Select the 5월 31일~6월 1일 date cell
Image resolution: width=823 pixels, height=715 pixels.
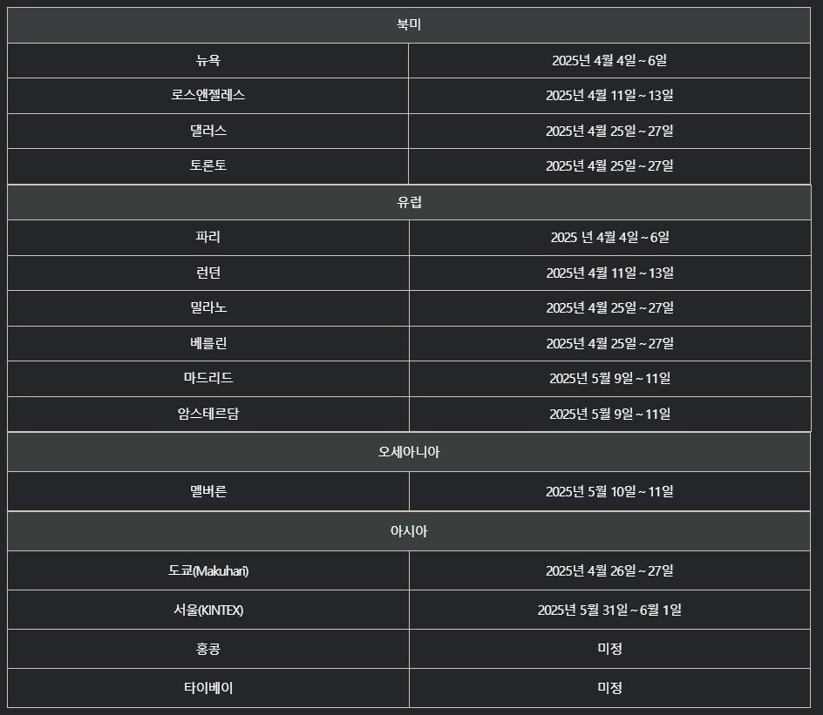point(609,610)
